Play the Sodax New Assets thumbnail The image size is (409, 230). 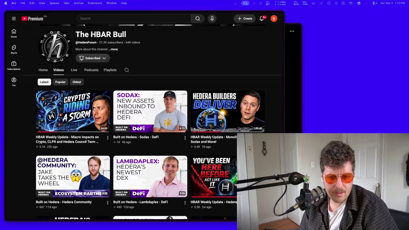(x=150, y=111)
